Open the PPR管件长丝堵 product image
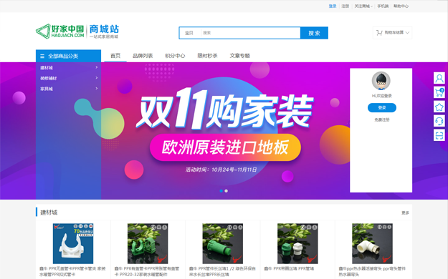Viewport: 448px width, 279px height. (223, 243)
